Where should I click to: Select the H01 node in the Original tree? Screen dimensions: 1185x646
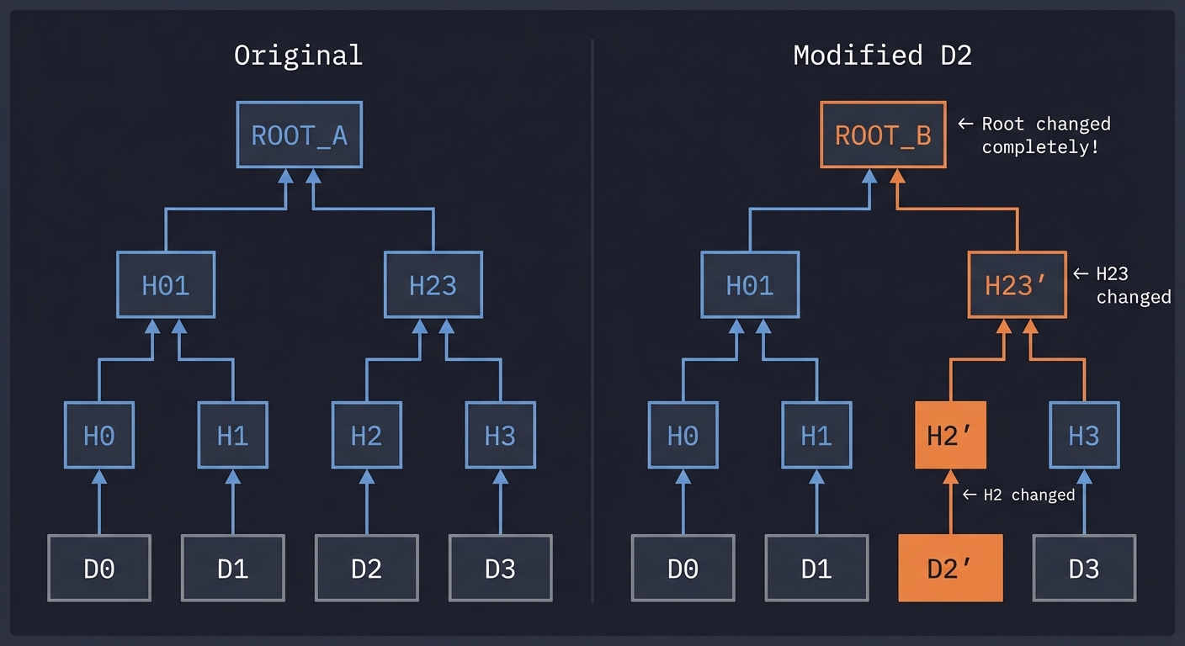[166, 284]
